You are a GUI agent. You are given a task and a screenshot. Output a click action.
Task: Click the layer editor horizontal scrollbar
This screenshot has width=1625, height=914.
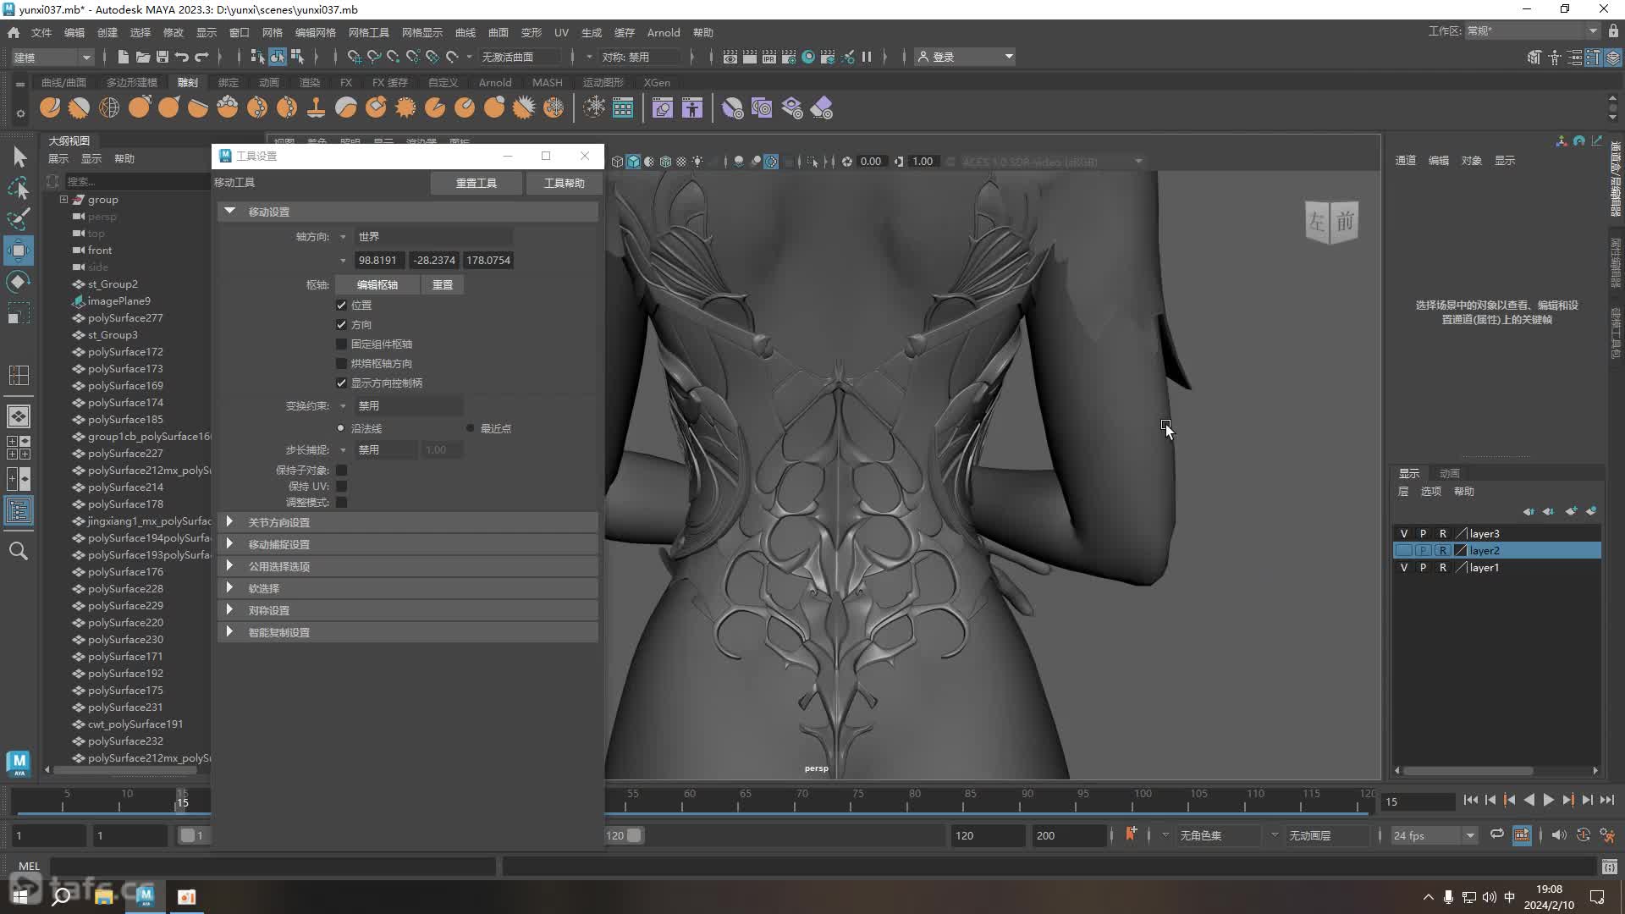[x=1469, y=771]
